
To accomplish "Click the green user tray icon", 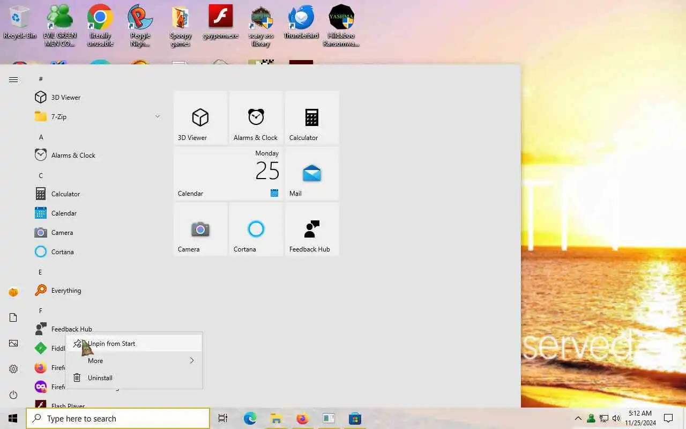I will 591,418.
